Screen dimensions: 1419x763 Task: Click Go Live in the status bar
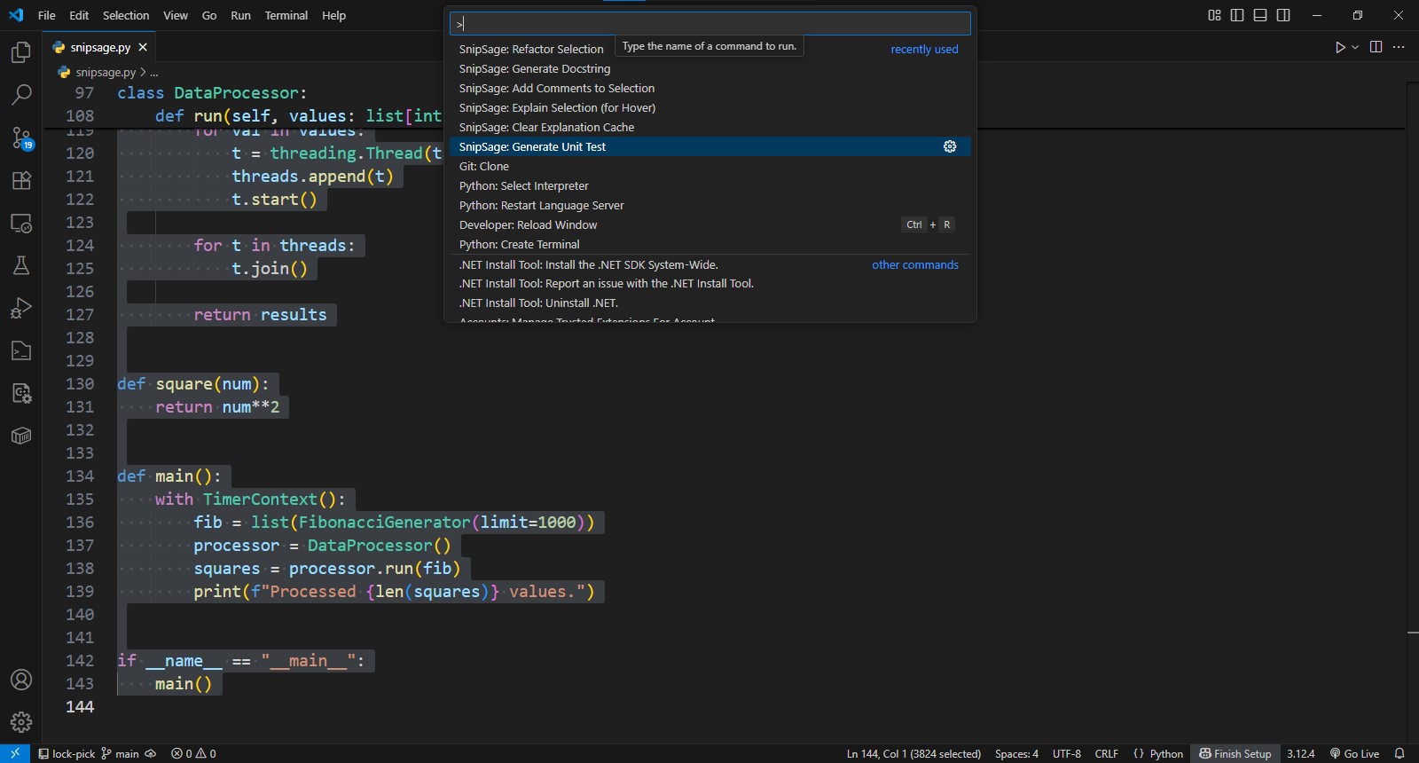[1354, 753]
